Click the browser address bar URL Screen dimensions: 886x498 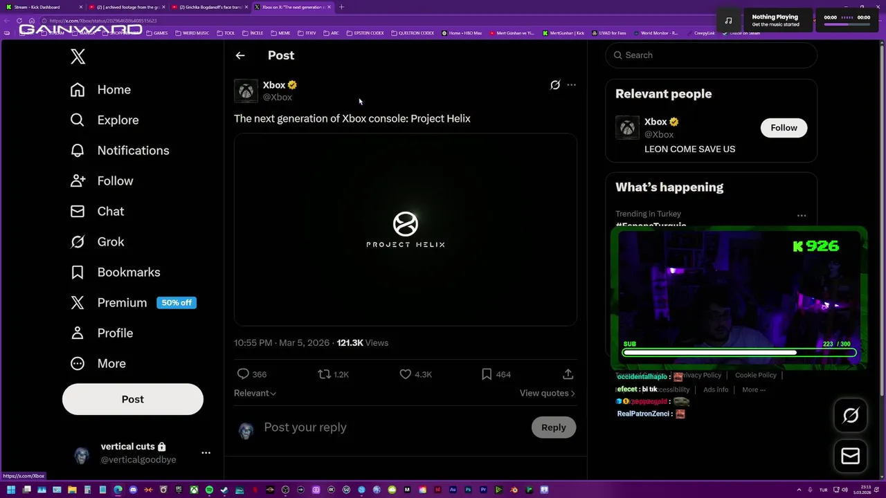click(102, 21)
